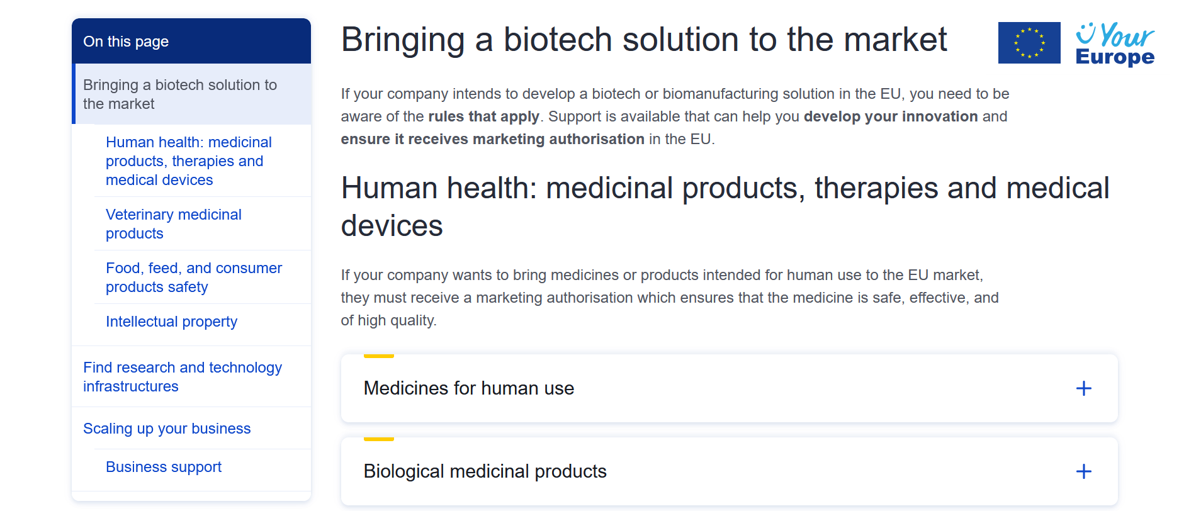Click the EU flag logo
This screenshot has height=511, width=1179.
(x=1029, y=43)
